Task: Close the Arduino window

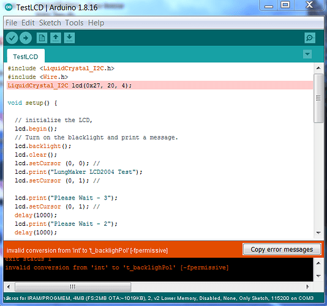Action: (x=309, y=5)
